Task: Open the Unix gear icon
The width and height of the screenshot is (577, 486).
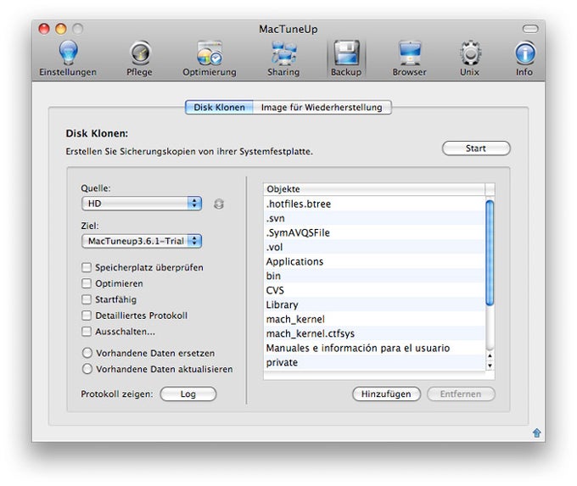Action: (470, 53)
